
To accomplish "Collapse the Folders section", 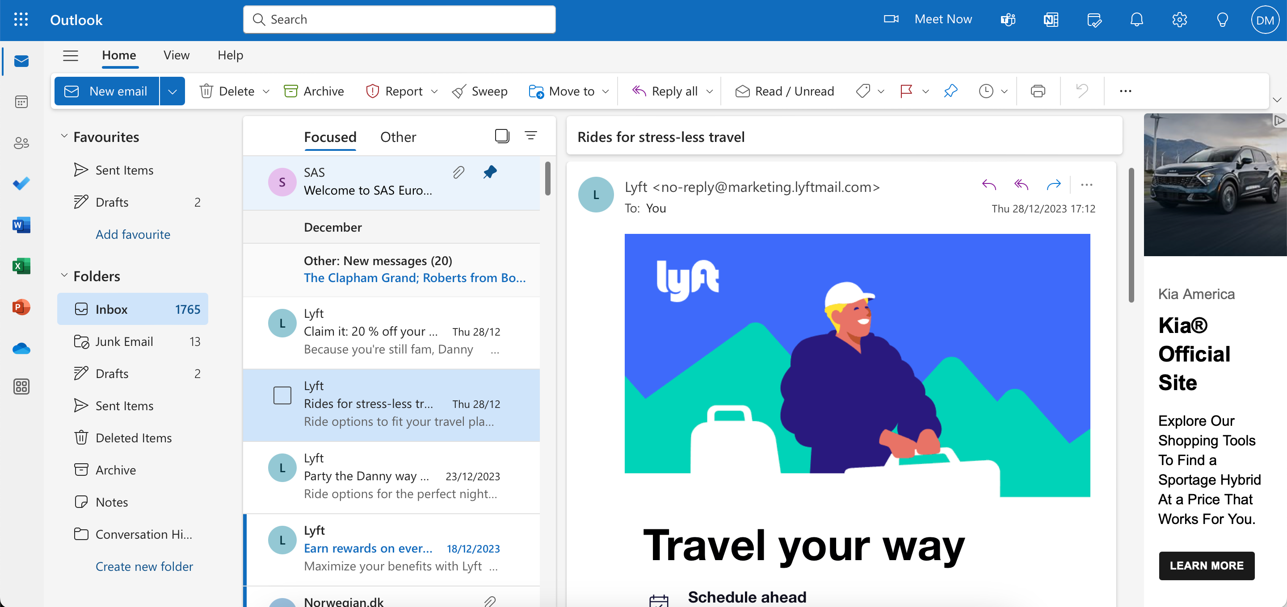I will (64, 275).
